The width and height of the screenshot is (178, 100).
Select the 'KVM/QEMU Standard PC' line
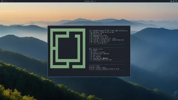coord(110,31)
